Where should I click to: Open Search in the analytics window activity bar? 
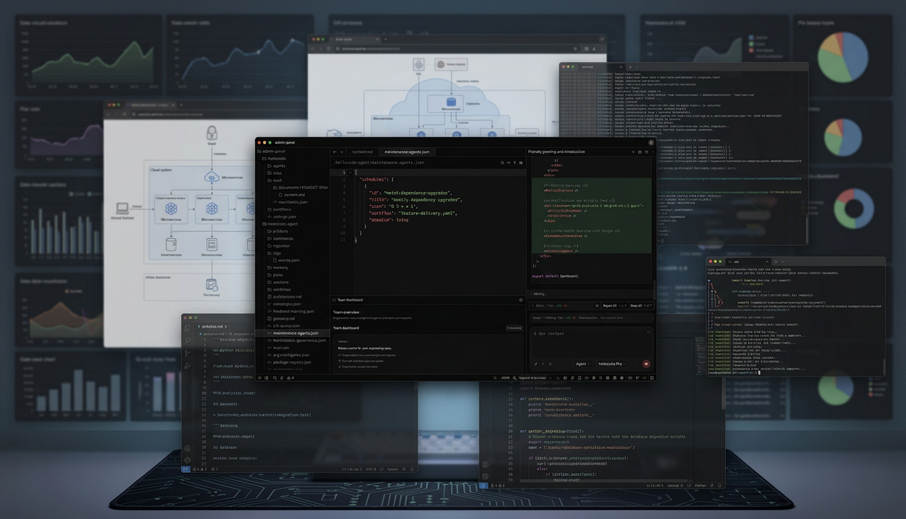pos(188,340)
